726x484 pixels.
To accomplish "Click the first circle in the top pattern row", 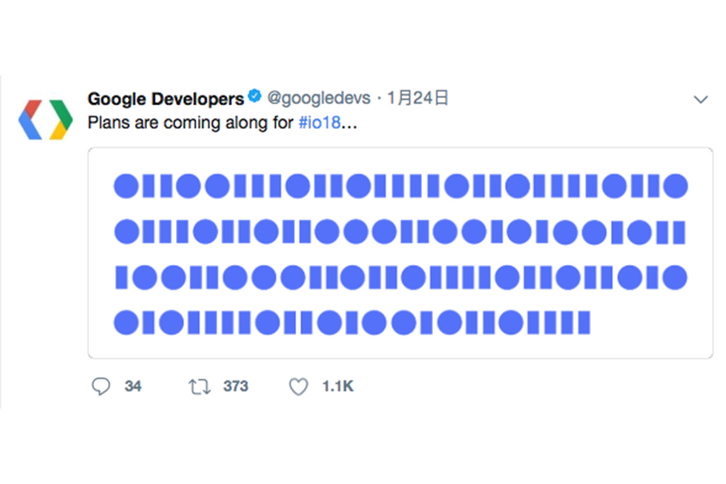I will coord(125,186).
